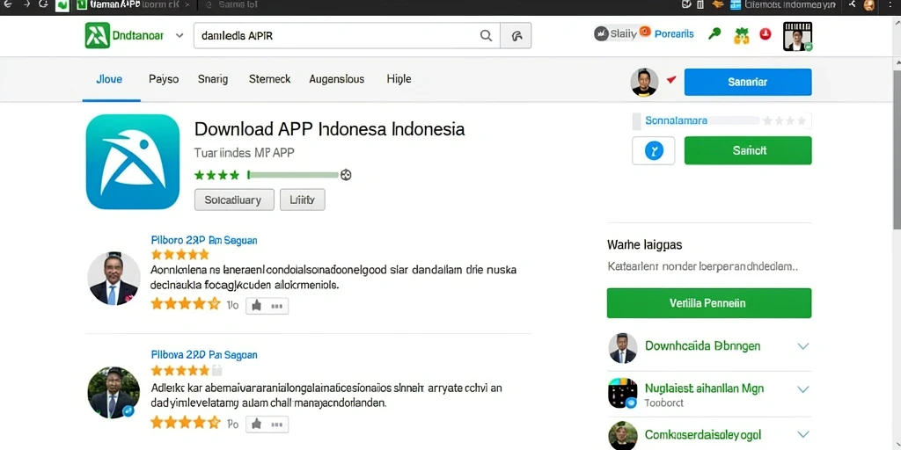Switch to the Higle tab
This screenshot has width=901, height=450.
point(399,79)
